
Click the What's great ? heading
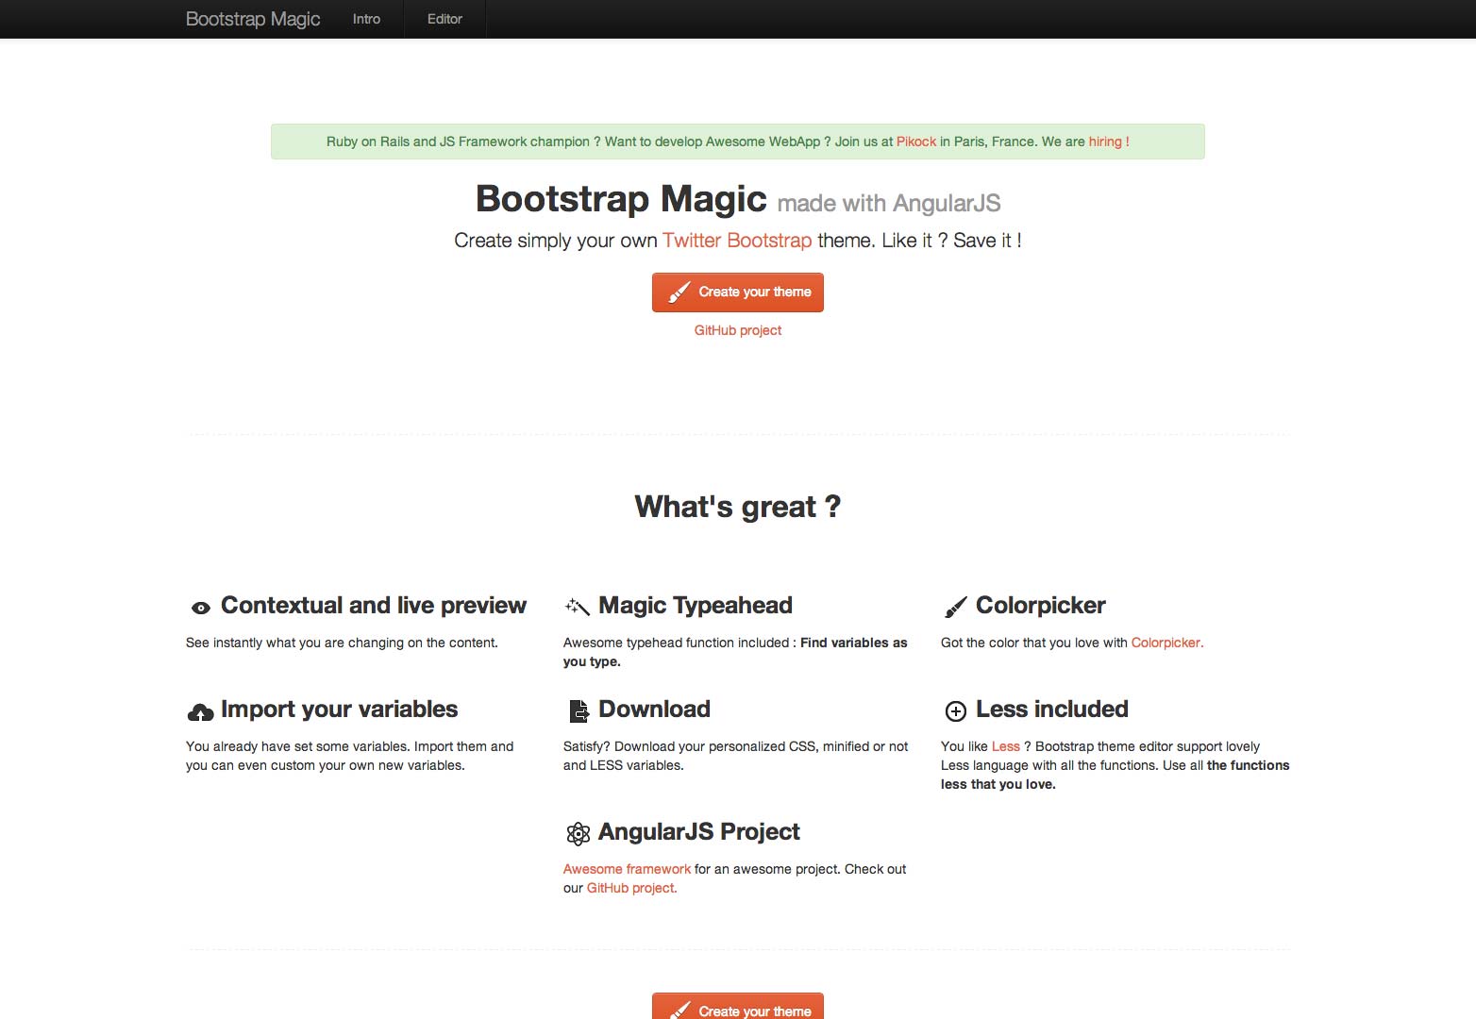pos(738,507)
